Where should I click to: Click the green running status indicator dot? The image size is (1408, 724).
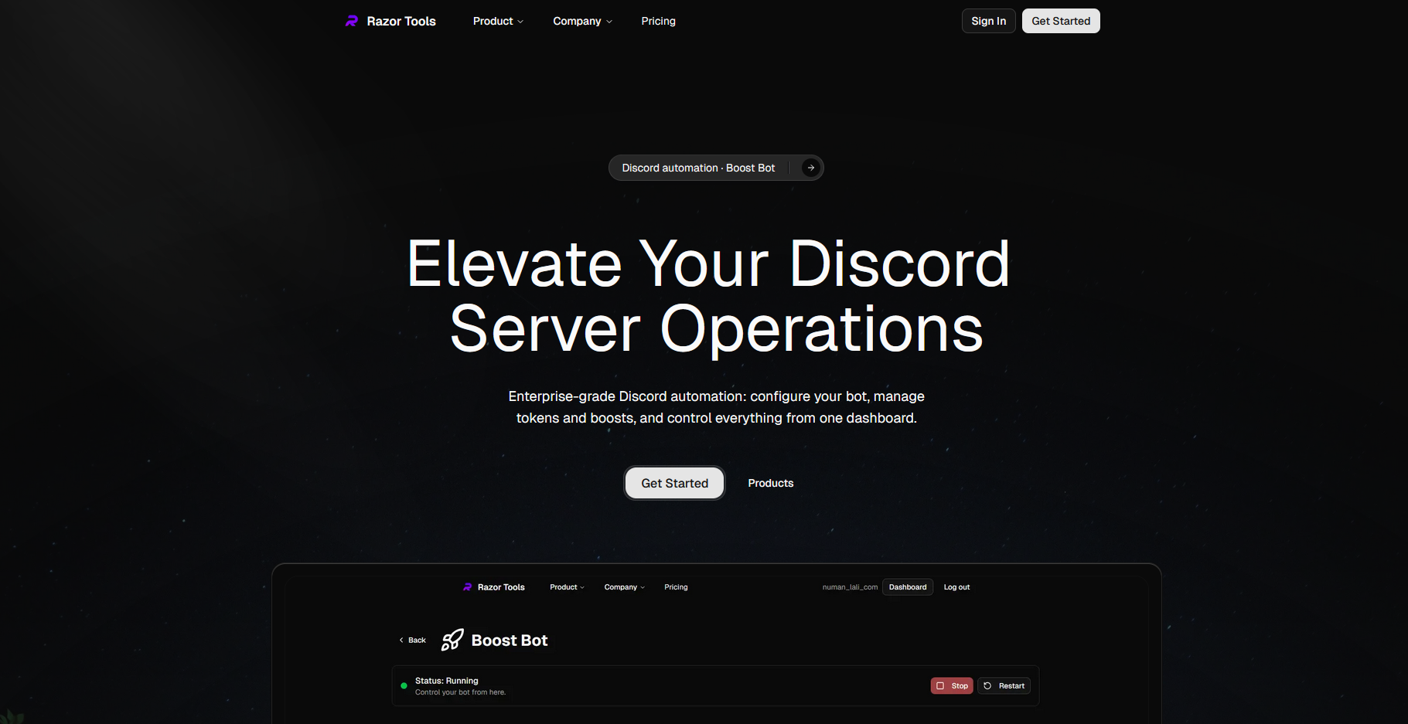[x=404, y=685]
